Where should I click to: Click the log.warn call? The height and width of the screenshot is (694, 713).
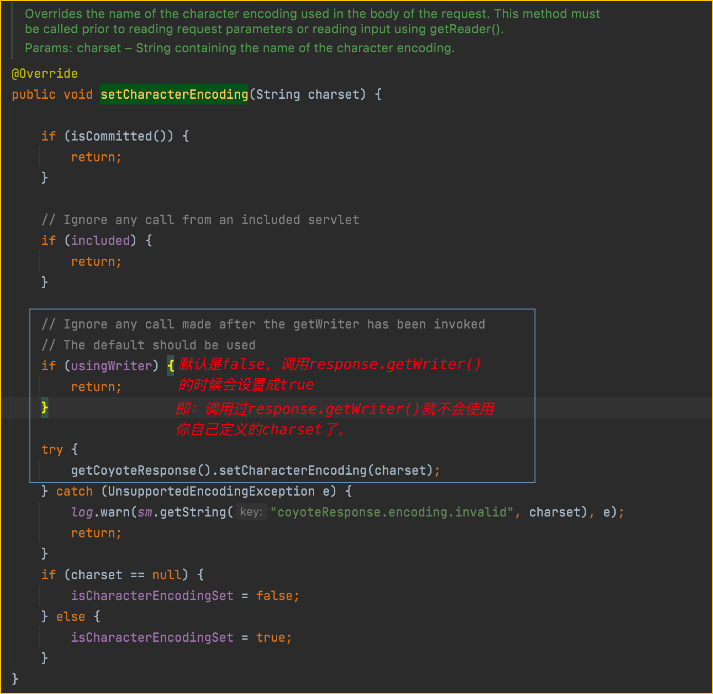pos(100,512)
